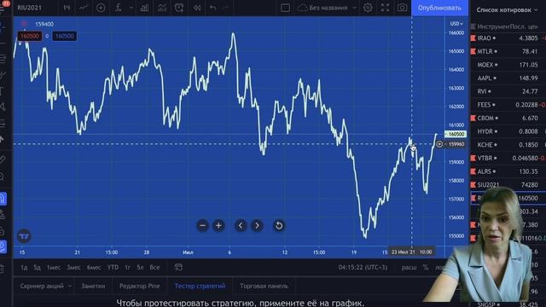Open the chart style (line) selector
Screen dimensions: 546x307
pos(84,8)
